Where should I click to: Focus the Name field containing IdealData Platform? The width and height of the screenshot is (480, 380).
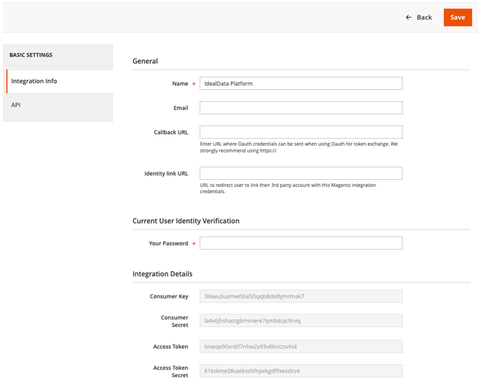tap(301, 84)
